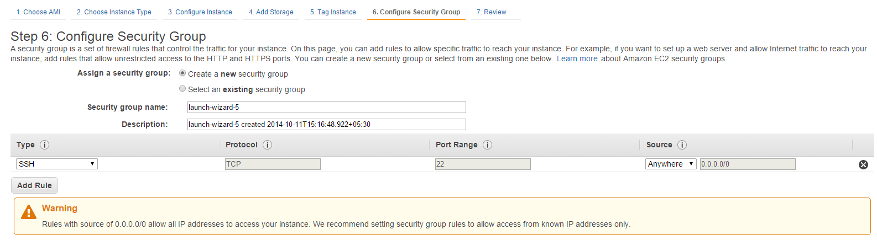The width and height of the screenshot is (877, 240).
Task: Go to the 1. Choose AMI tab
Action: pos(38,12)
